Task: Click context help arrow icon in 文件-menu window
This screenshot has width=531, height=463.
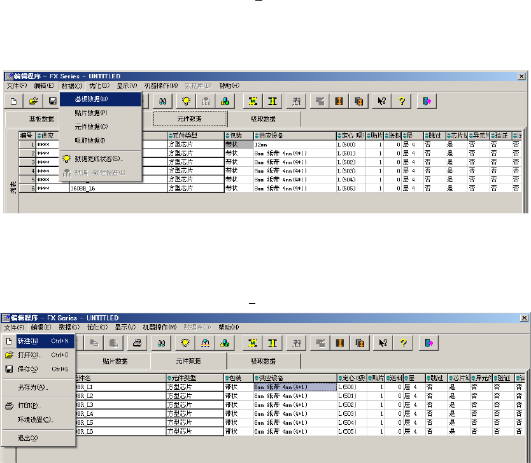Action: point(383,343)
